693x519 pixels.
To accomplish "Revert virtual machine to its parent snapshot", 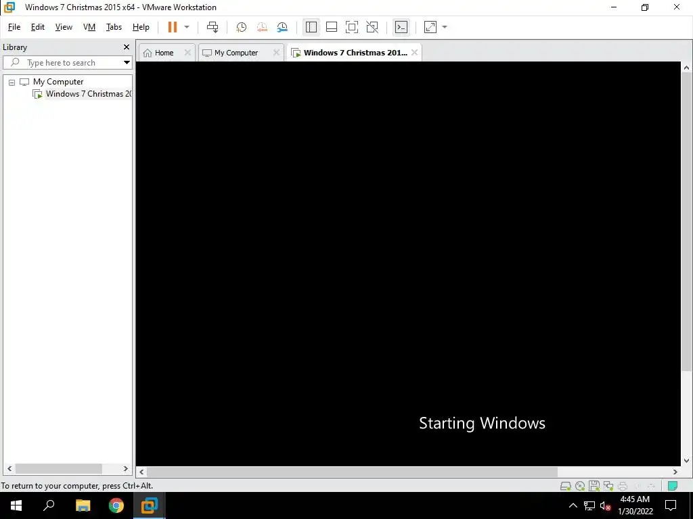I will click(x=262, y=27).
